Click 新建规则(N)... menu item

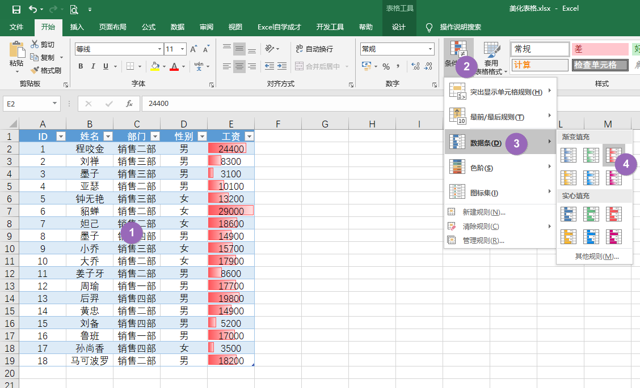pyautogui.click(x=500, y=212)
